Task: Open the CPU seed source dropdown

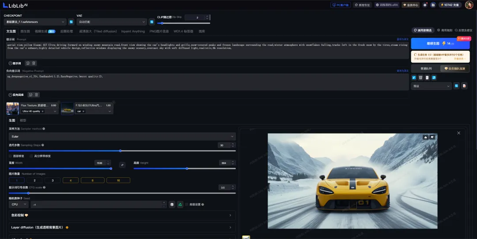Action: coord(19,204)
